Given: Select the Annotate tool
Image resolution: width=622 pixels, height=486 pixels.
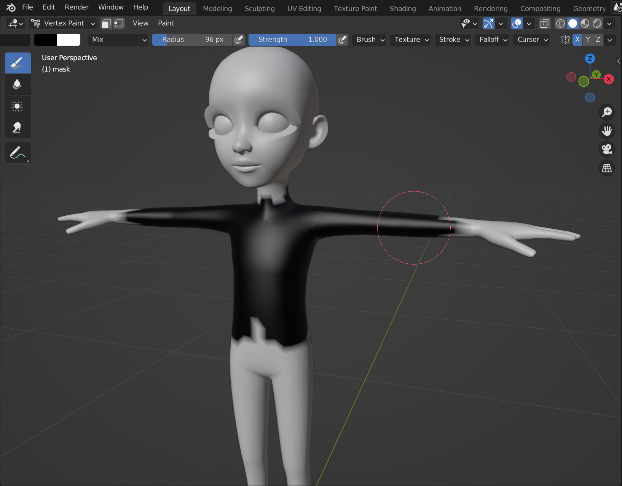Looking at the screenshot, I should click(x=18, y=153).
